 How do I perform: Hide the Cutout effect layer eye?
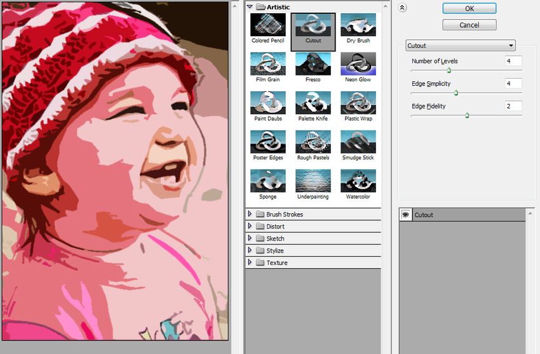pos(405,214)
